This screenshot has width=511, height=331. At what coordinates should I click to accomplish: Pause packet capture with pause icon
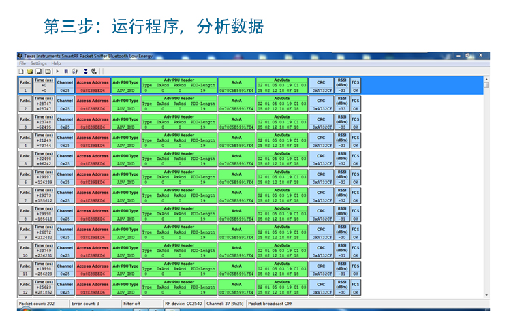pos(66,71)
